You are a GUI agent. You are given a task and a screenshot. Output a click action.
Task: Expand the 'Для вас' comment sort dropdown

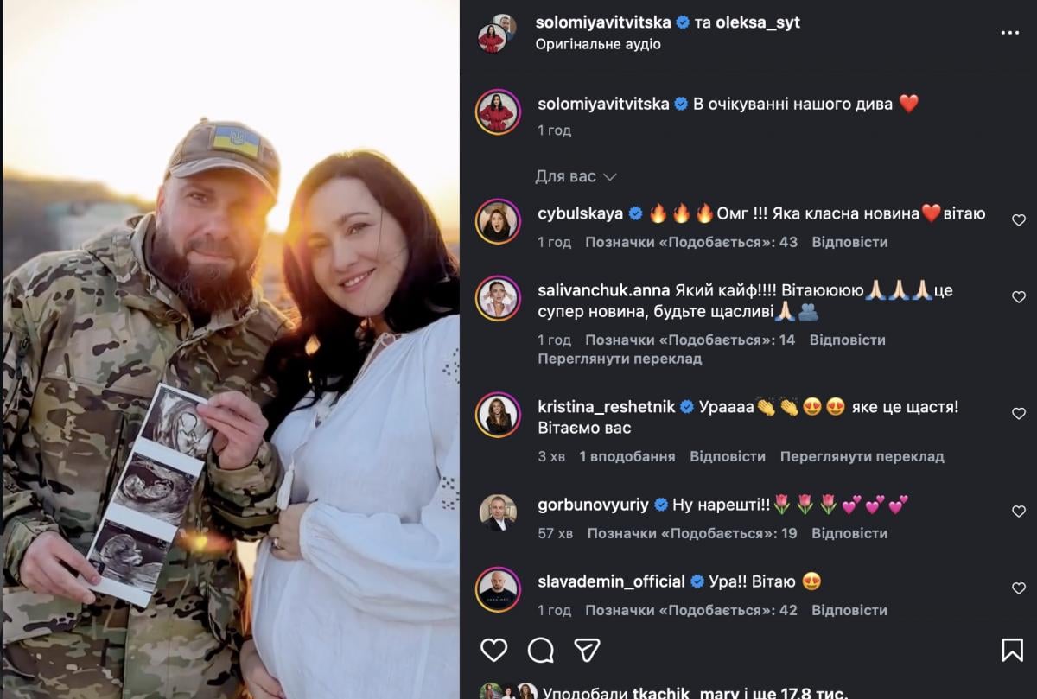pyautogui.click(x=576, y=176)
